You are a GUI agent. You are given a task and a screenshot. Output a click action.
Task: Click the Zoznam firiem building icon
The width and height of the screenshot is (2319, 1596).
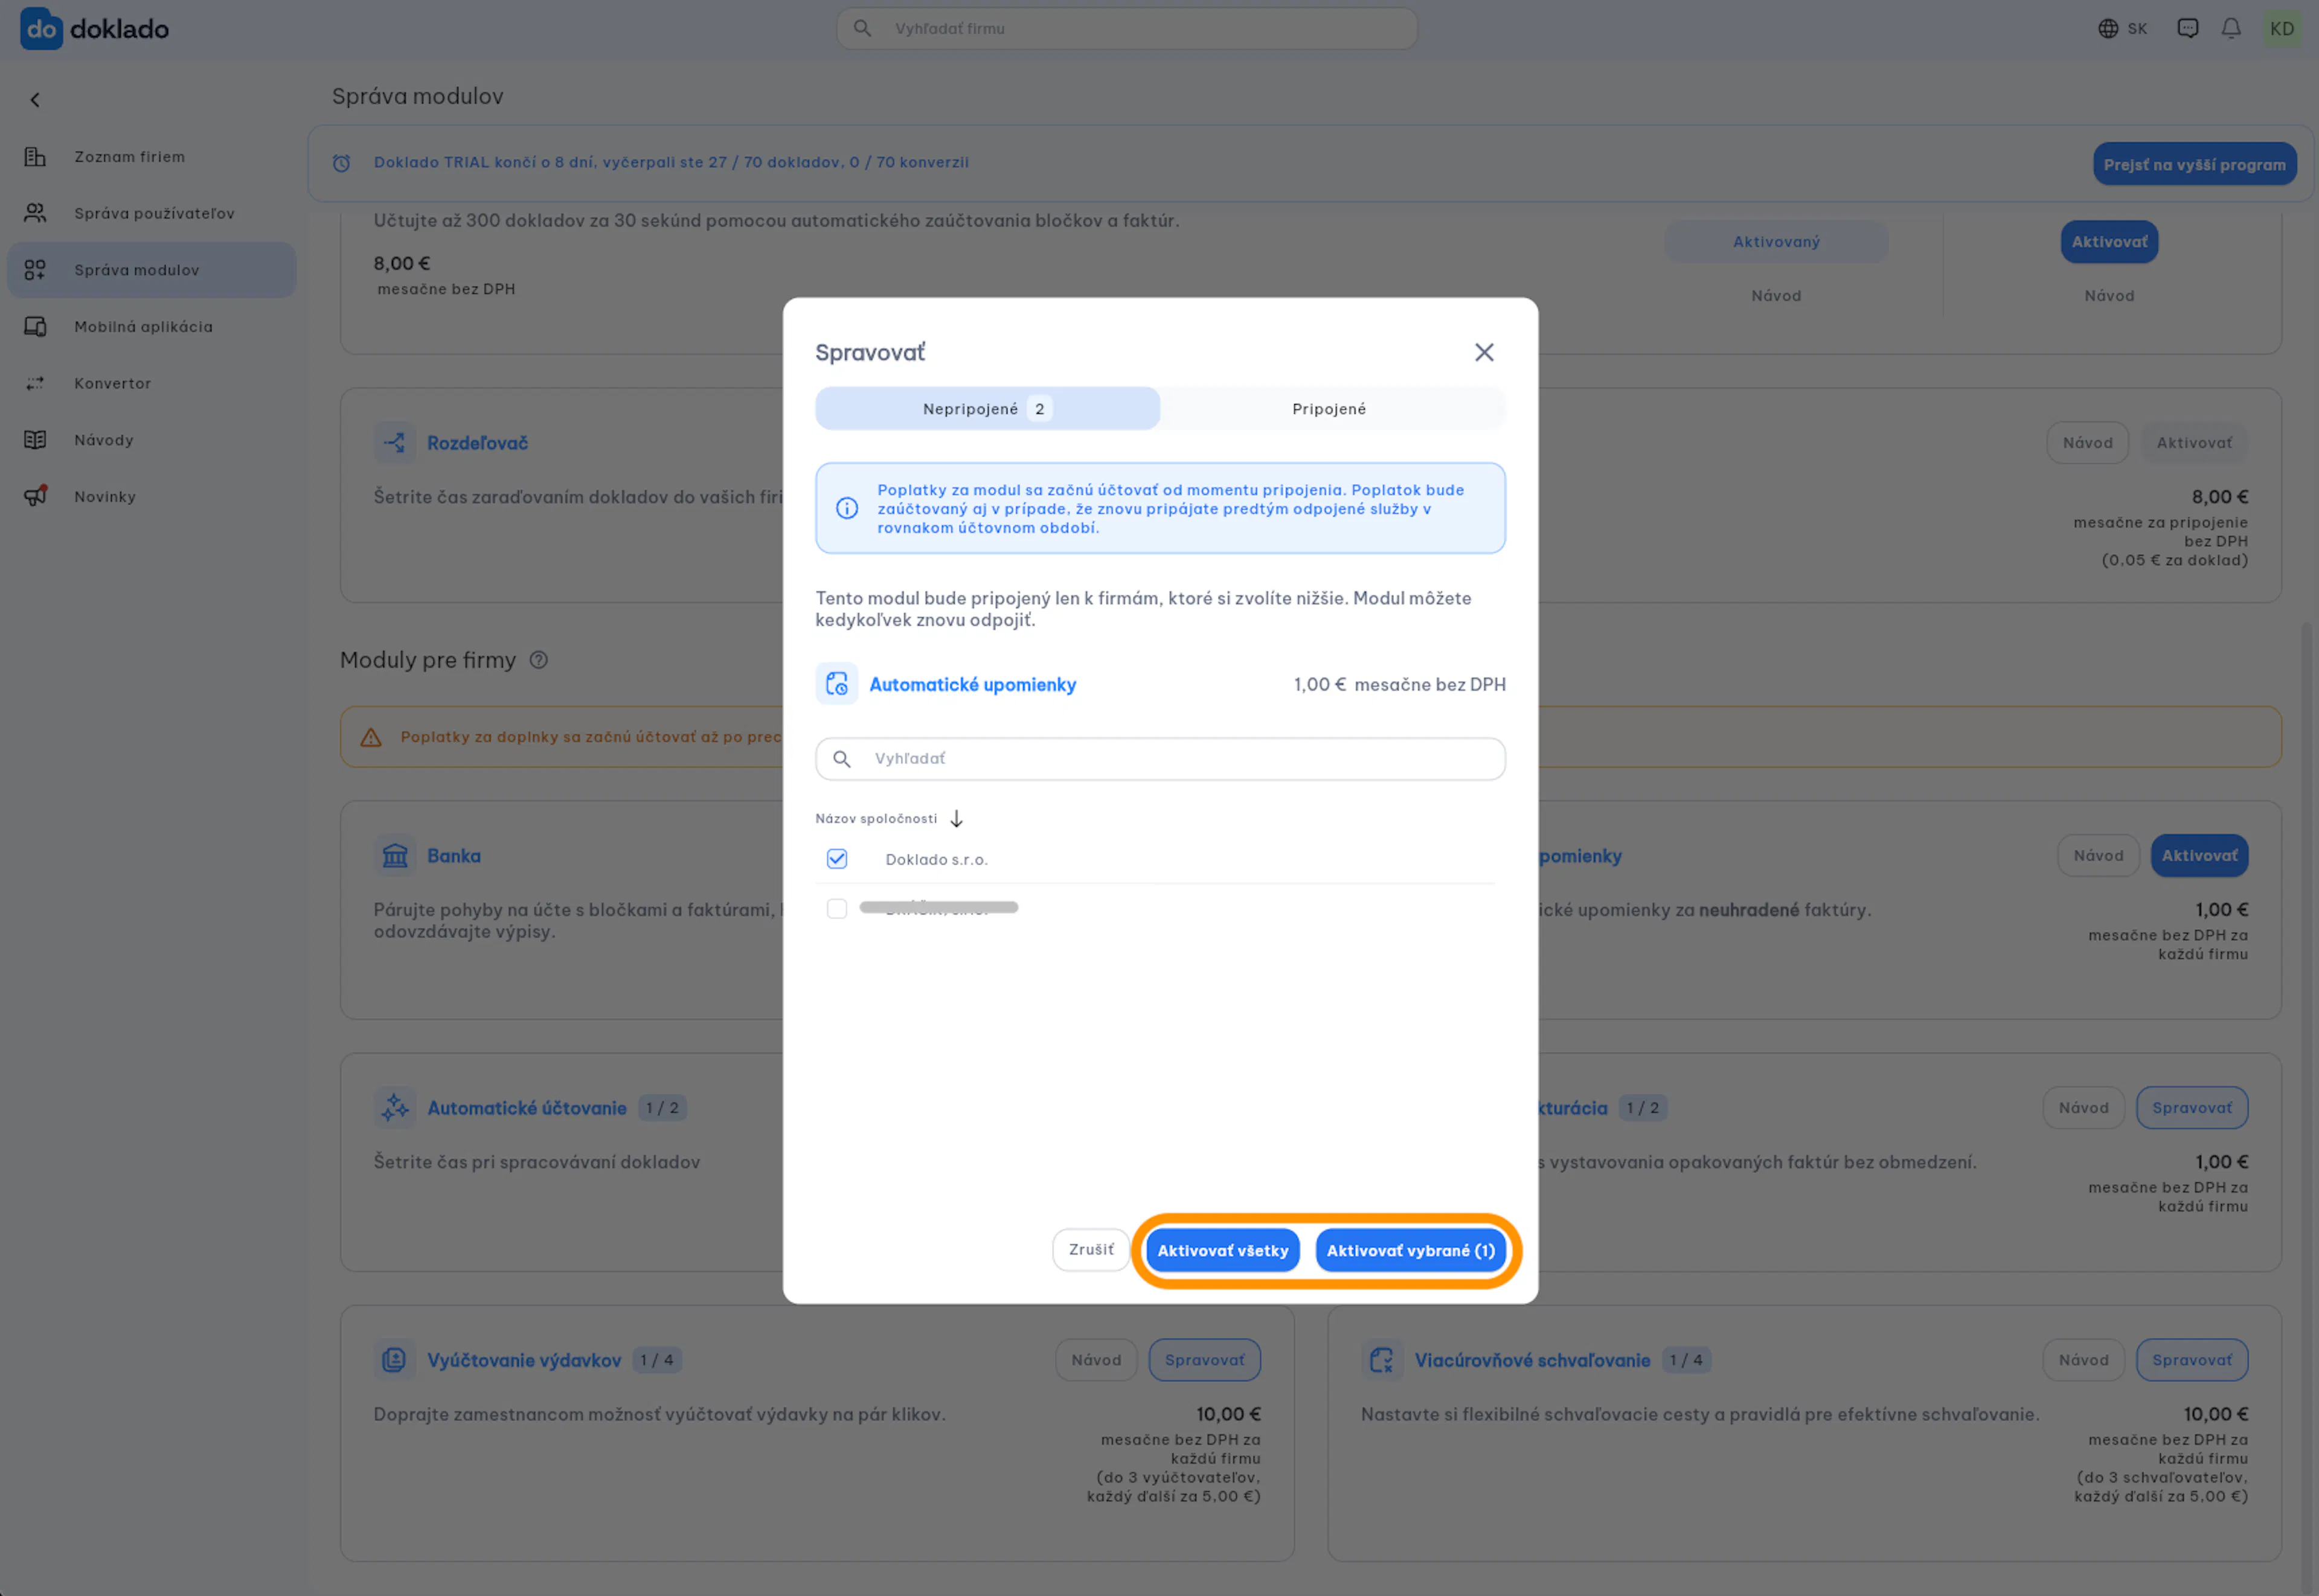click(x=35, y=157)
